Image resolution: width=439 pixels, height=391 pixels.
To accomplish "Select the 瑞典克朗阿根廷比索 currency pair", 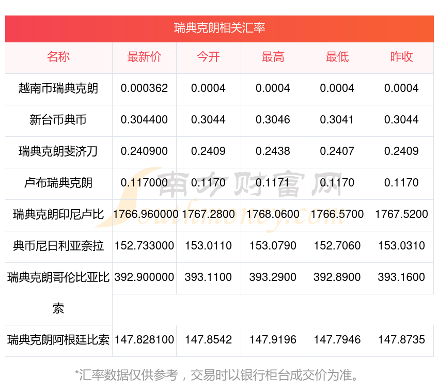I will tap(58, 340).
